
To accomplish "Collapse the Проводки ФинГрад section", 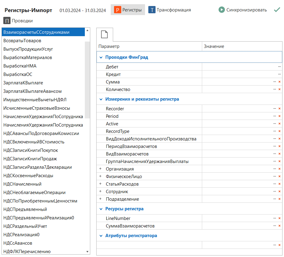I will (101, 57).
